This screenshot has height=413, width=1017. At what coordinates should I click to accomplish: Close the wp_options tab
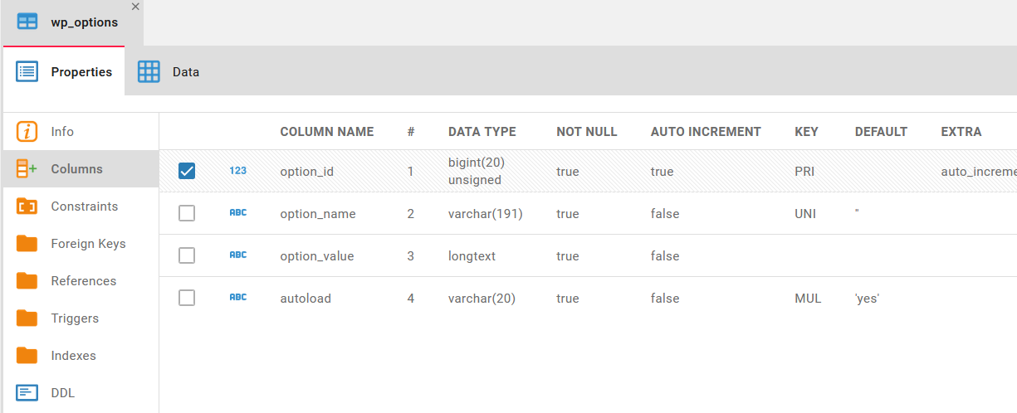coord(135,7)
